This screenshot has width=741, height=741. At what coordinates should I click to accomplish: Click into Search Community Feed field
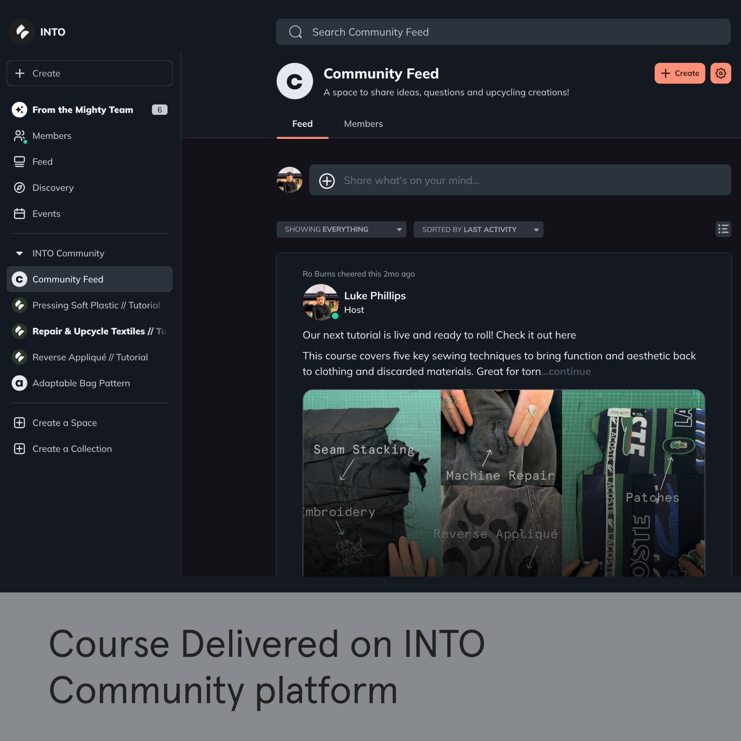coord(502,32)
